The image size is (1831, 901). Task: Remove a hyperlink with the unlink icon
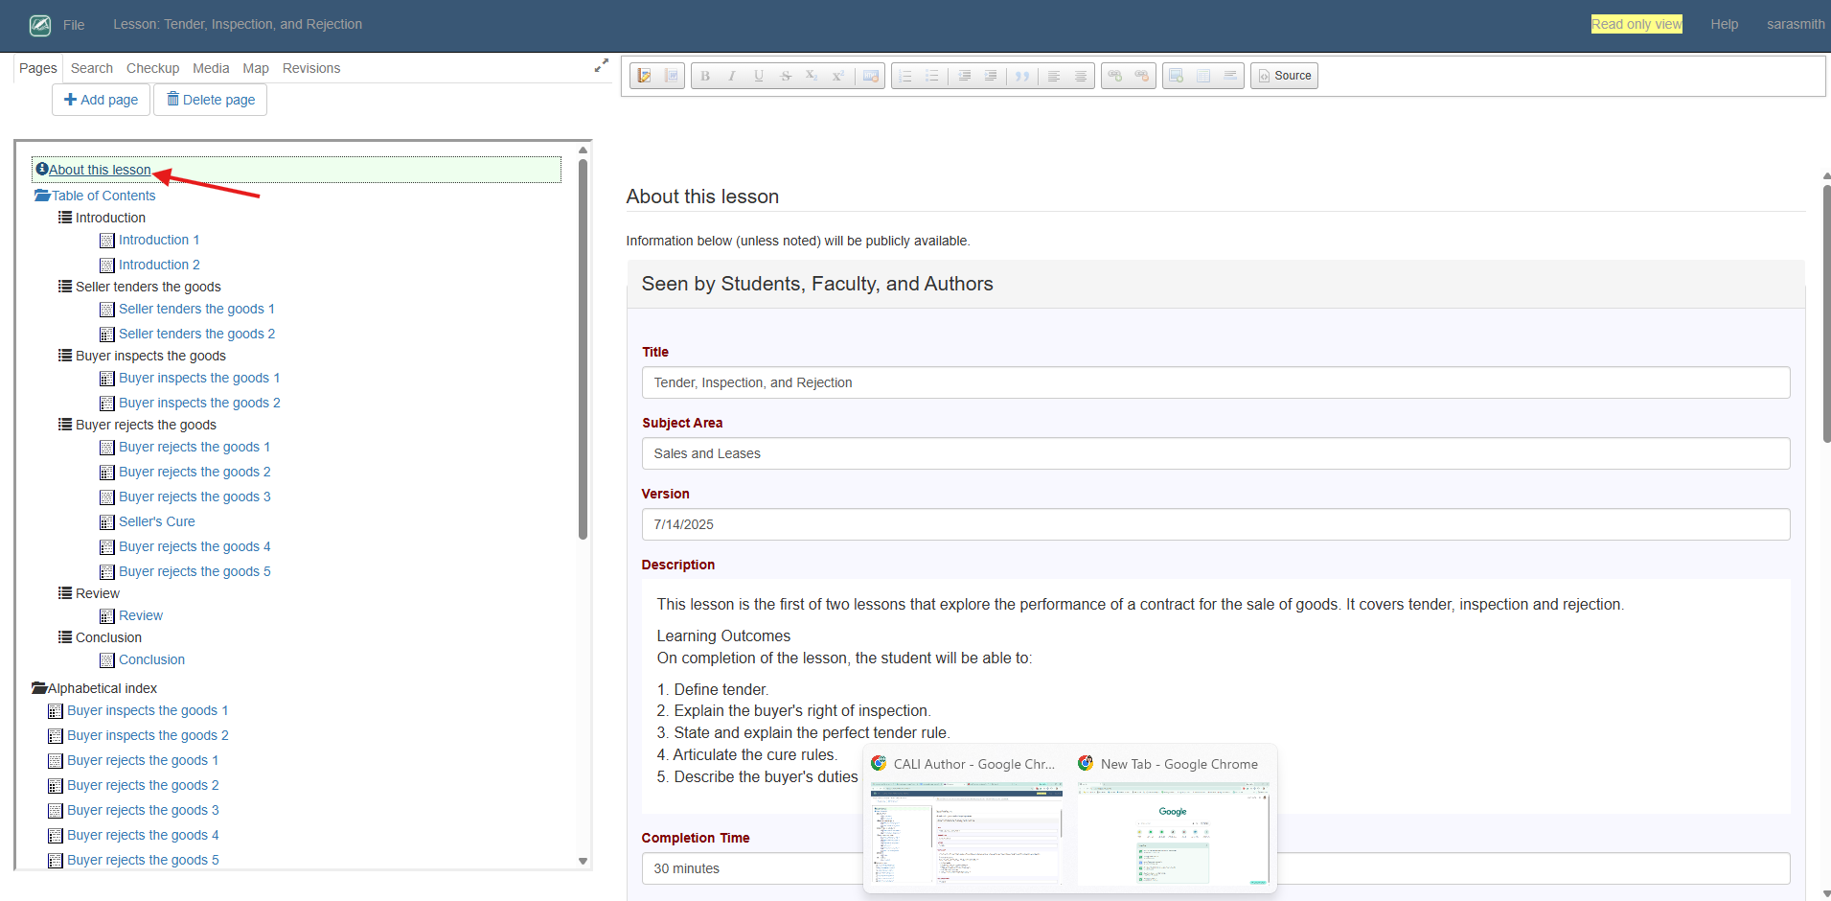(1142, 76)
